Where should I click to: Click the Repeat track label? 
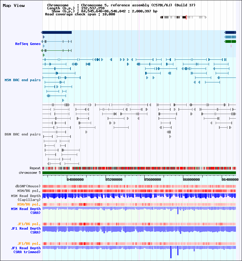pos(35,168)
